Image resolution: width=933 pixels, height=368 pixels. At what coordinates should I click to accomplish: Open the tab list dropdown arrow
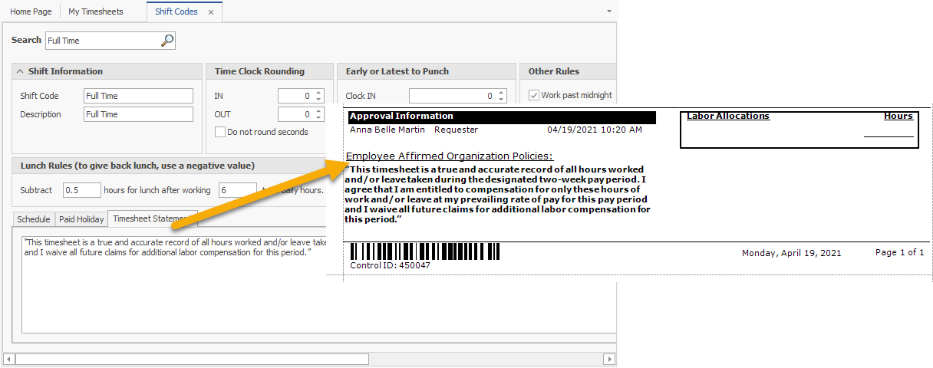[609, 11]
